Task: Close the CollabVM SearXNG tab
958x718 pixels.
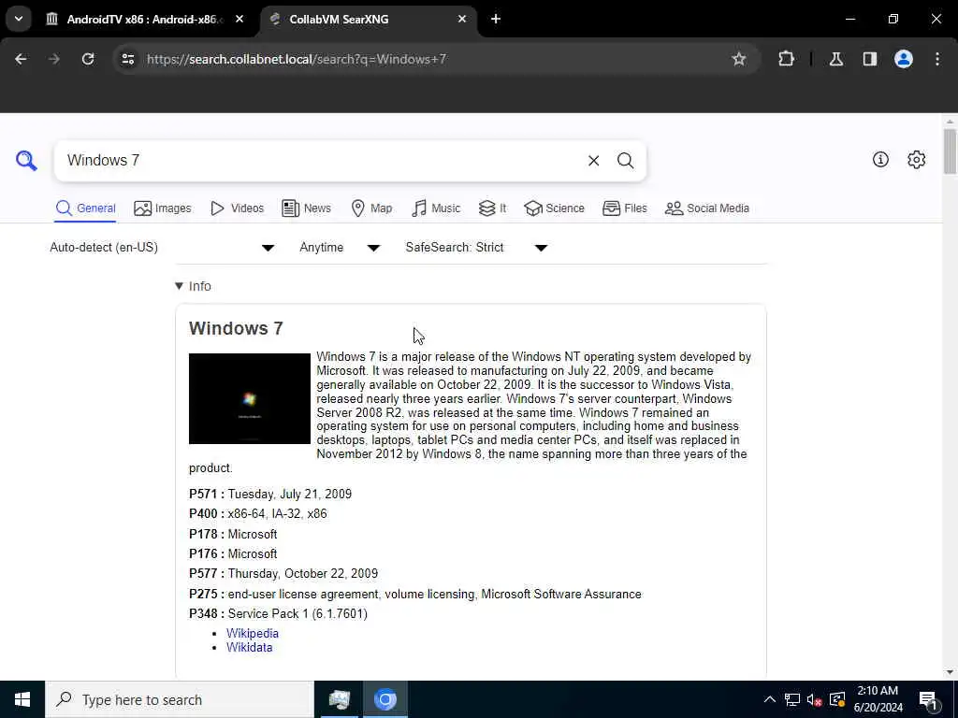Action: point(462,19)
